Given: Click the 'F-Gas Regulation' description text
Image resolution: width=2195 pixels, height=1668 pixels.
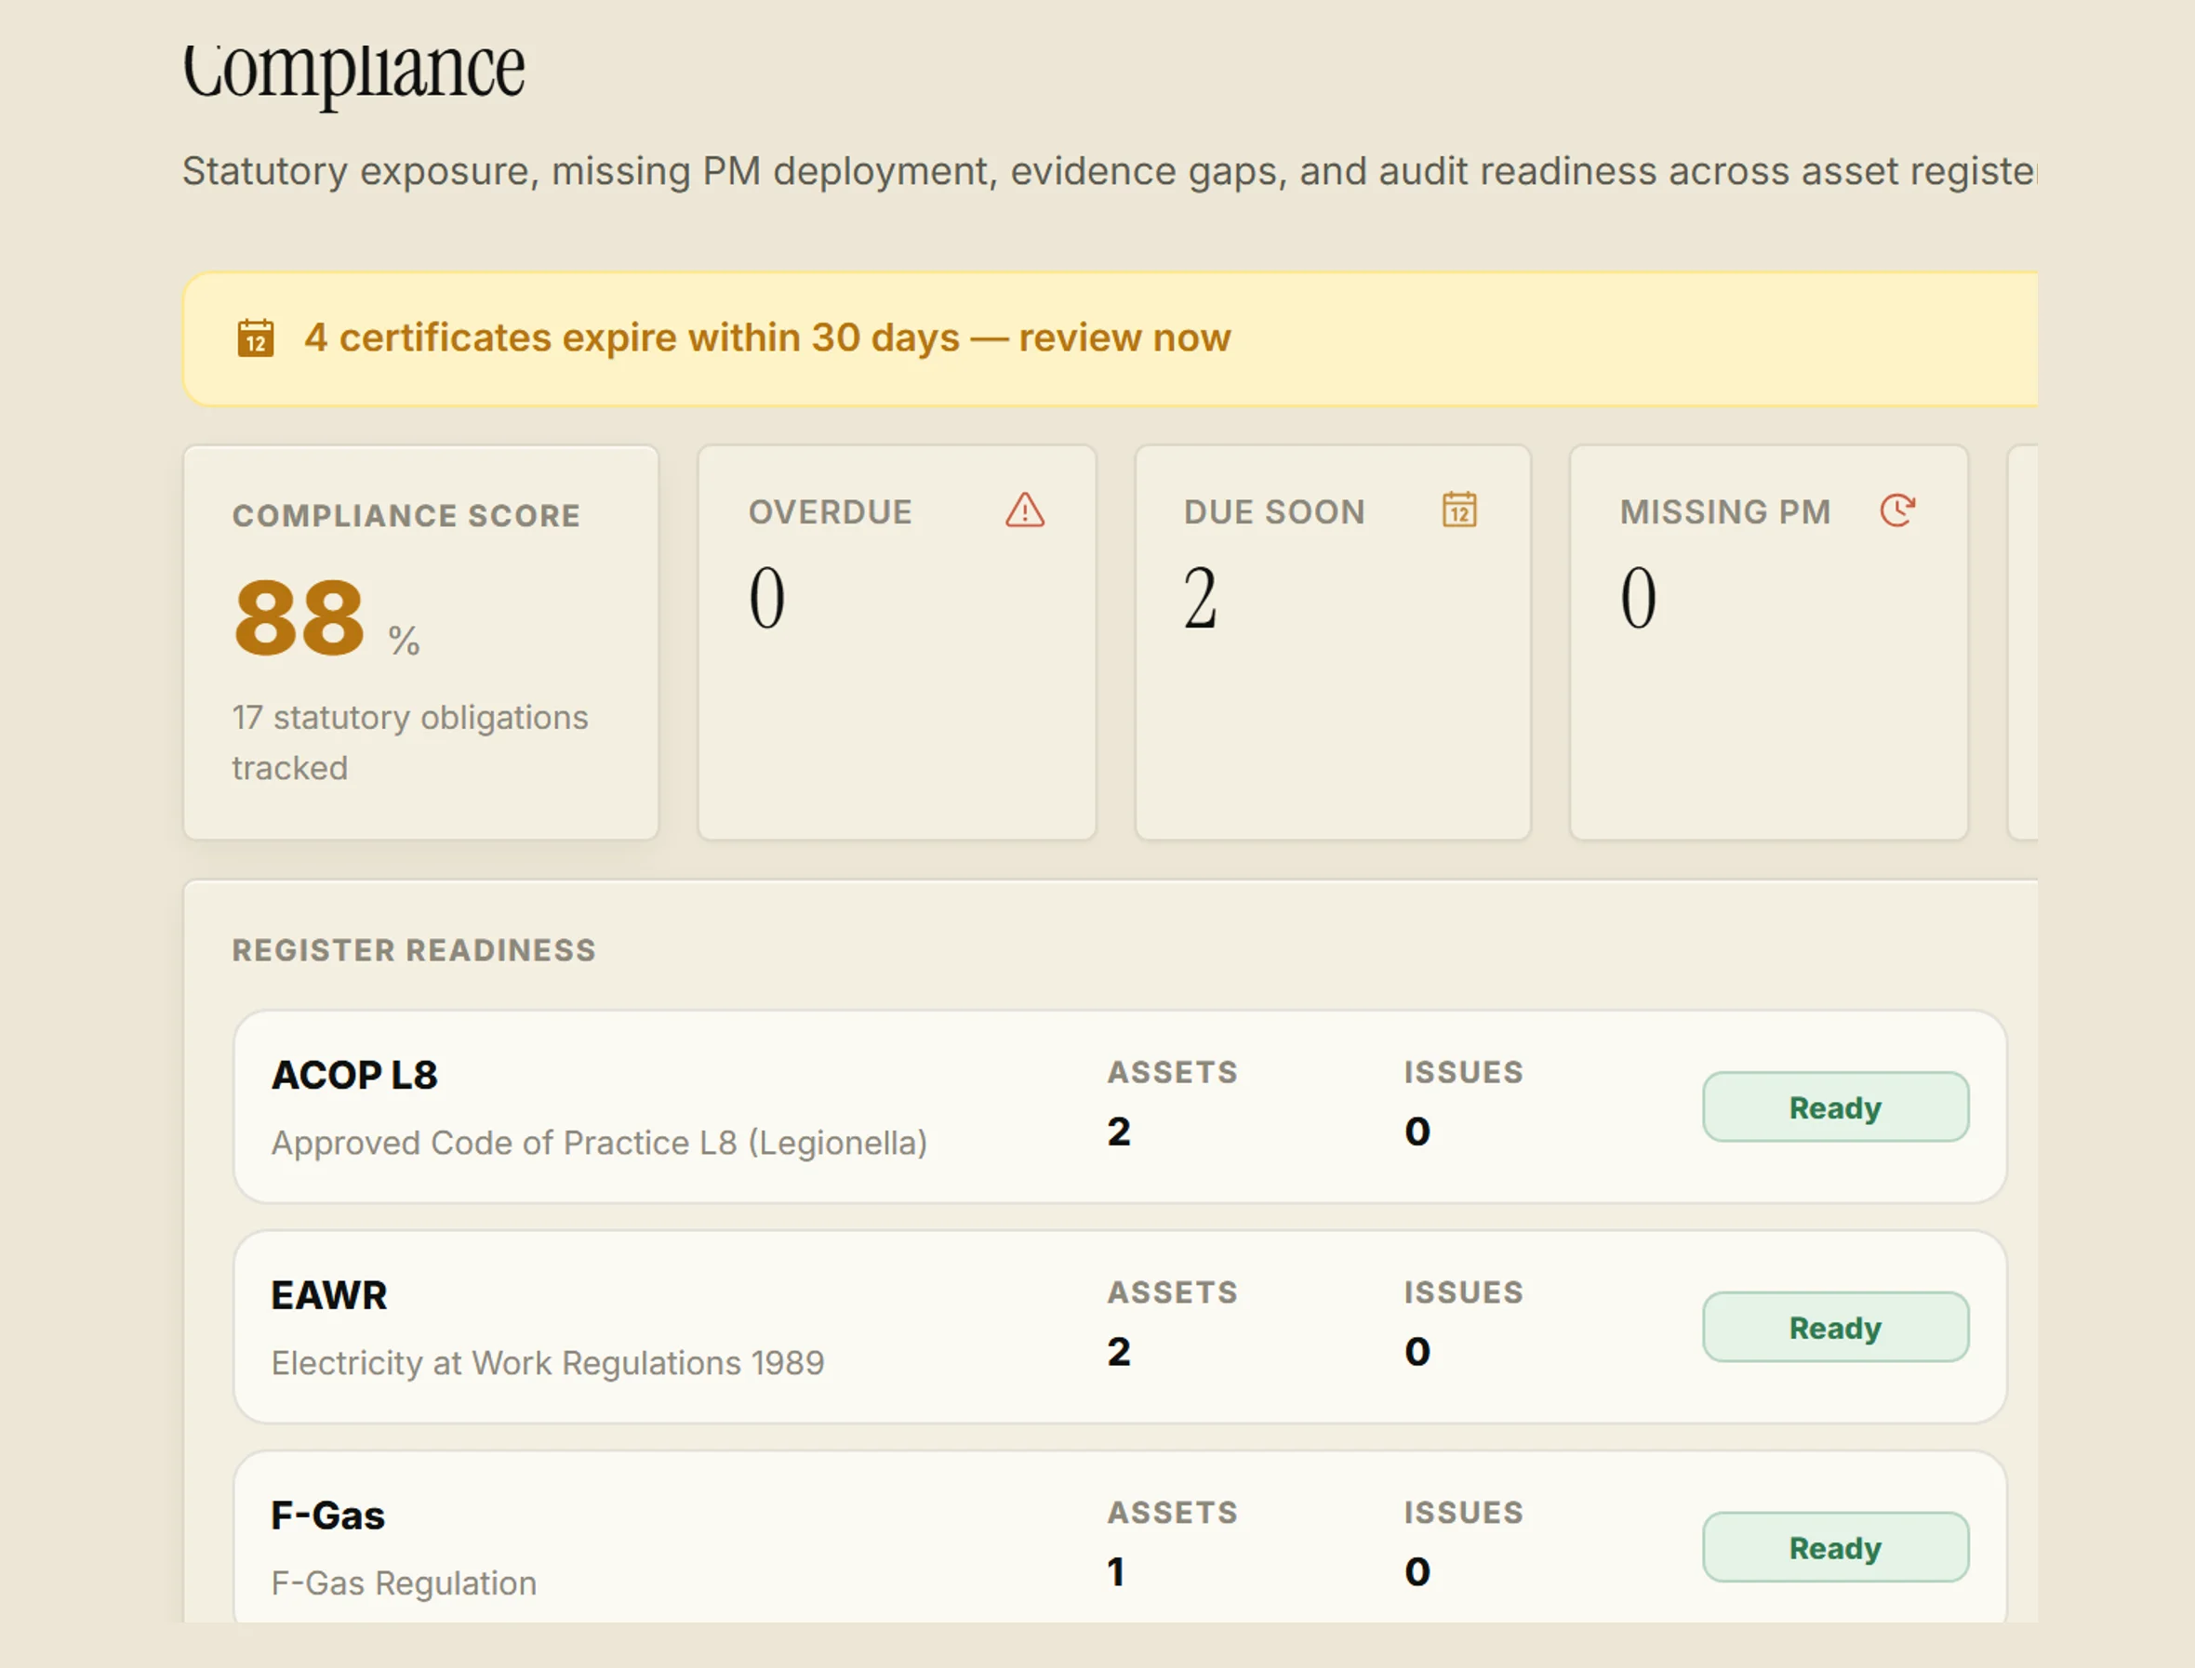Looking at the screenshot, I should 405,1583.
